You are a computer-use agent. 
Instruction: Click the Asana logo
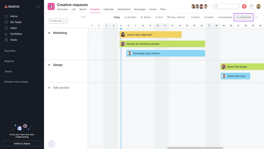12,6
